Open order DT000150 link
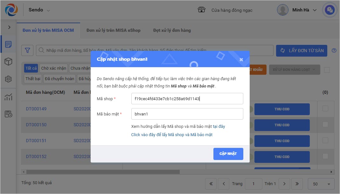This screenshot has height=194, width=340. [x=36, y=125]
